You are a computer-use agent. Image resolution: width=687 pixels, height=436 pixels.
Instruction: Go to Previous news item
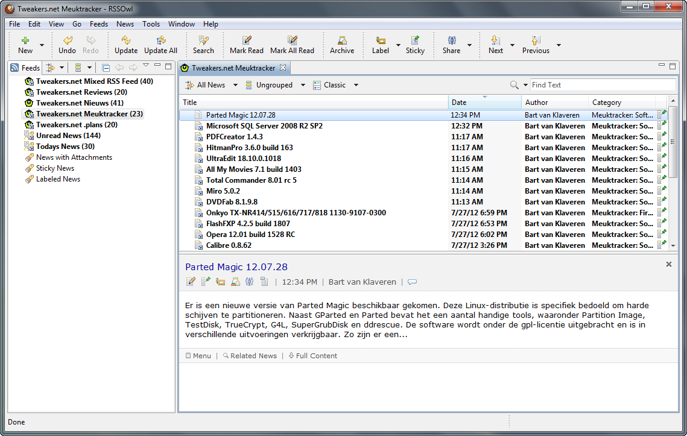point(535,41)
